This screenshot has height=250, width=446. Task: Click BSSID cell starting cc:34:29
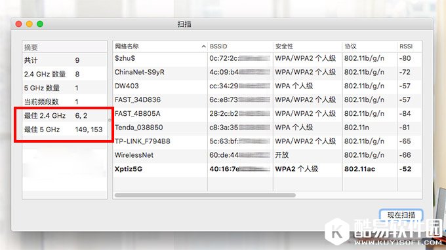tap(240, 86)
